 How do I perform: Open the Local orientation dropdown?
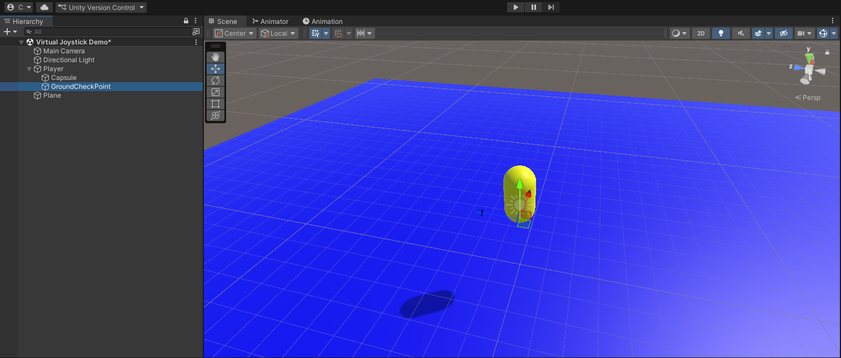tap(278, 33)
